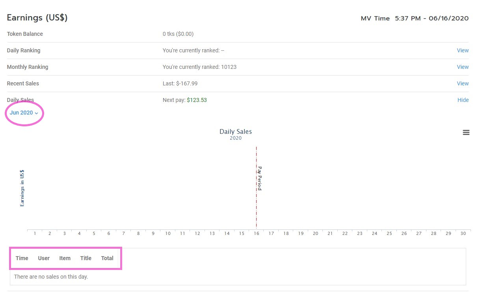
Task: Click the Total column header
Action: [107, 258]
